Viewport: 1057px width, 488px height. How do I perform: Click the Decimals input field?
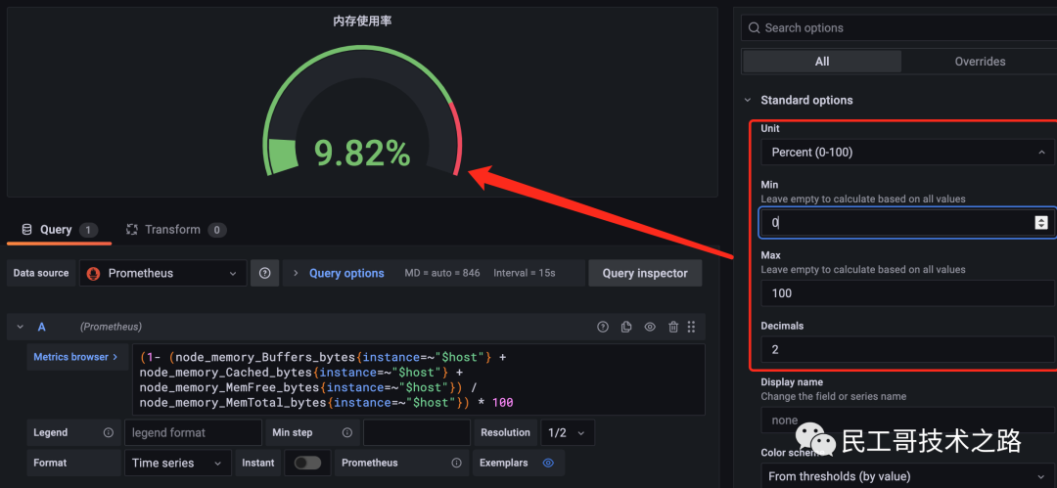pyautogui.click(x=907, y=350)
